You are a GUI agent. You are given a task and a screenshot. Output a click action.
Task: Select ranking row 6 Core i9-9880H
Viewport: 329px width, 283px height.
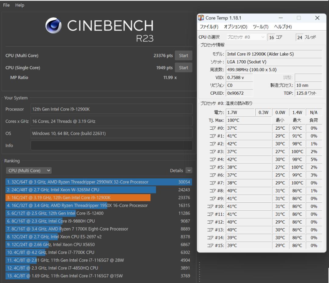point(99,221)
